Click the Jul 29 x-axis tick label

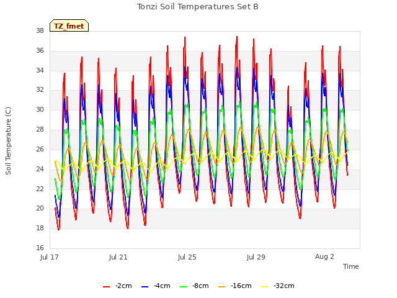pyautogui.click(x=256, y=257)
